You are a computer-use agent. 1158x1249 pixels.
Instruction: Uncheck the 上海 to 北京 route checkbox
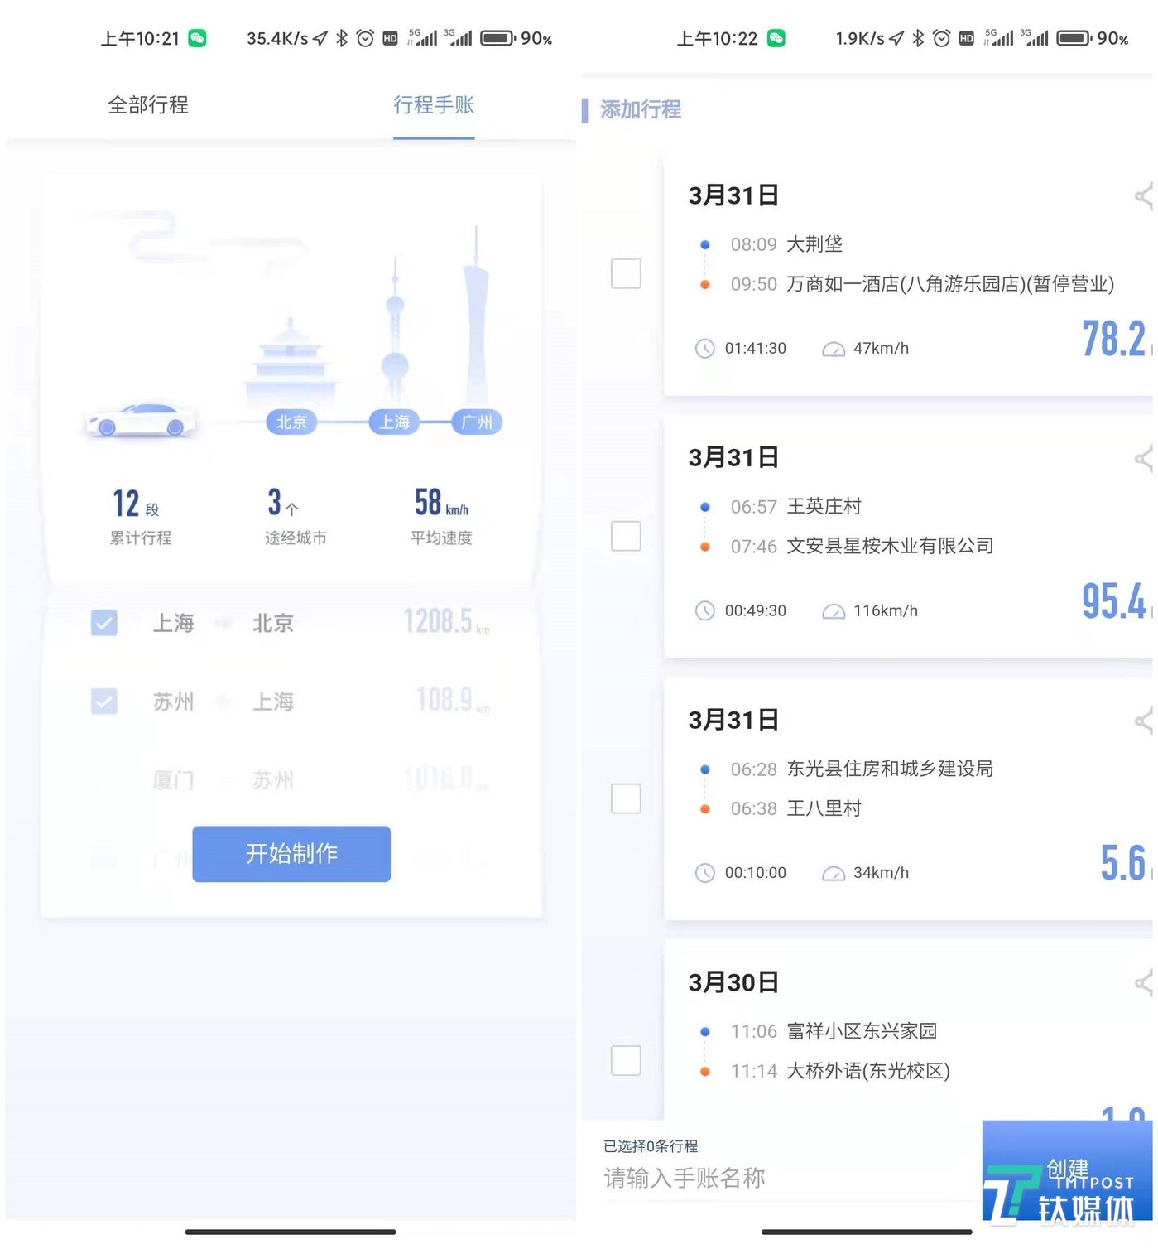tap(103, 624)
